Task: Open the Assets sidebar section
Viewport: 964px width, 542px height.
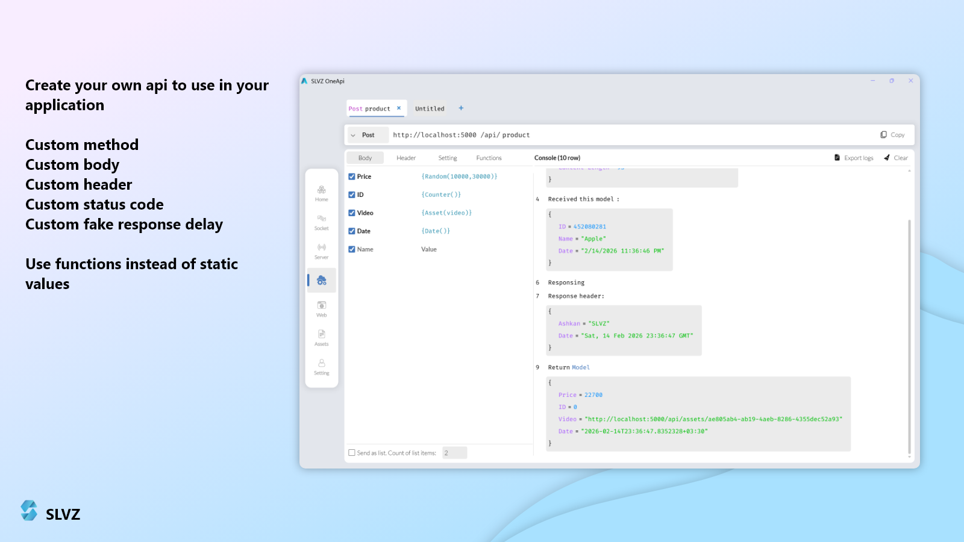Action: coord(321,338)
